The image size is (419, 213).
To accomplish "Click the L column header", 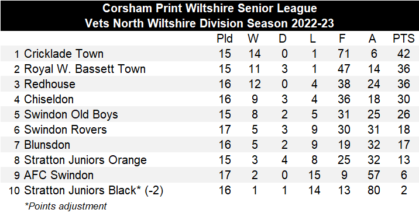I will coord(313,39).
